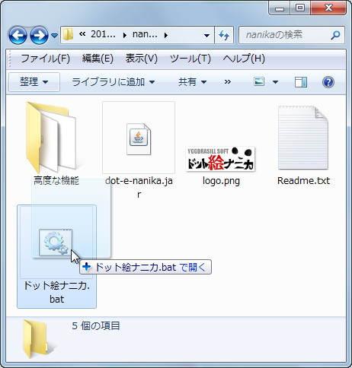Image resolution: width=352 pixels, height=368 pixels.
Task: Click the dot-e-nanika.jar file name
Action: tap(139, 188)
